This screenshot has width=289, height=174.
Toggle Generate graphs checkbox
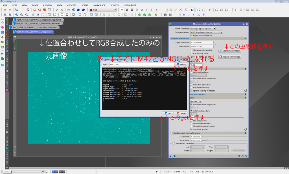tap(191, 129)
